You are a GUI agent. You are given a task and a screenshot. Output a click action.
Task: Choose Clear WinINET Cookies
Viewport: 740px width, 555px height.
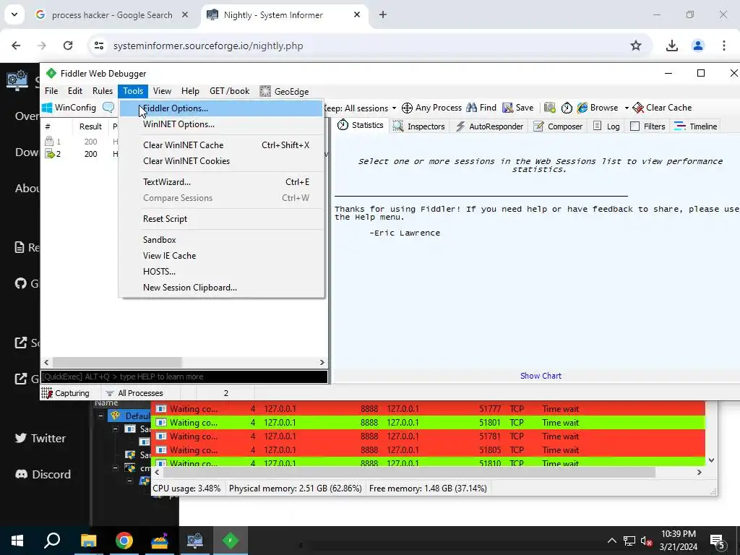click(x=221, y=161)
